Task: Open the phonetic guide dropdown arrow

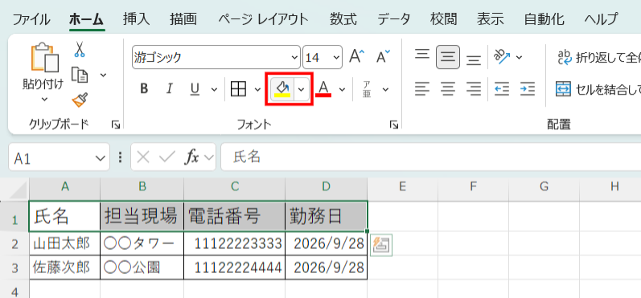Action: pos(385,89)
